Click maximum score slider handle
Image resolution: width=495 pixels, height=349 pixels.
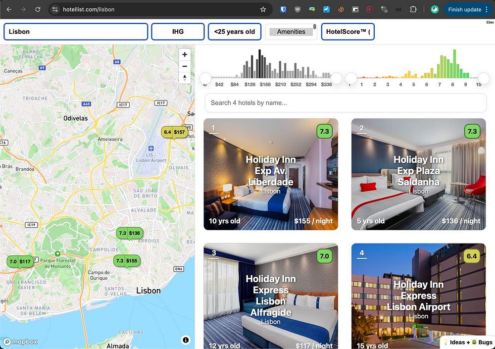[x=483, y=78]
